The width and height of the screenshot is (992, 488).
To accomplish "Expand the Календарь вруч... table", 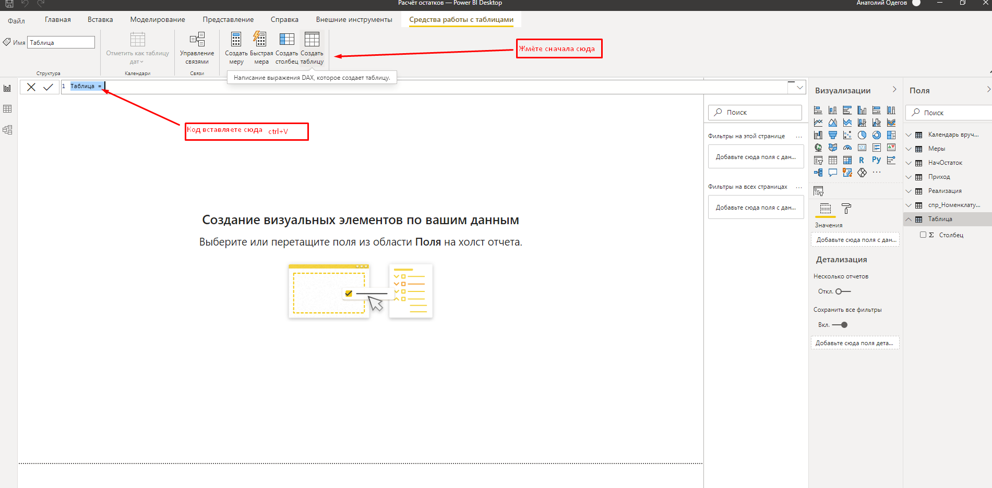I will (909, 135).
